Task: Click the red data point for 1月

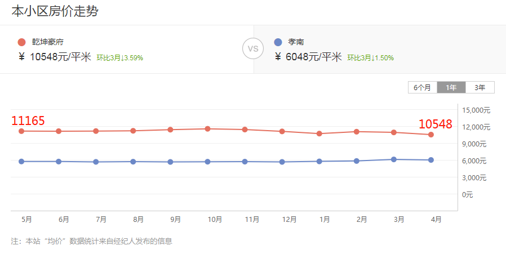Action: coord(319,133)
